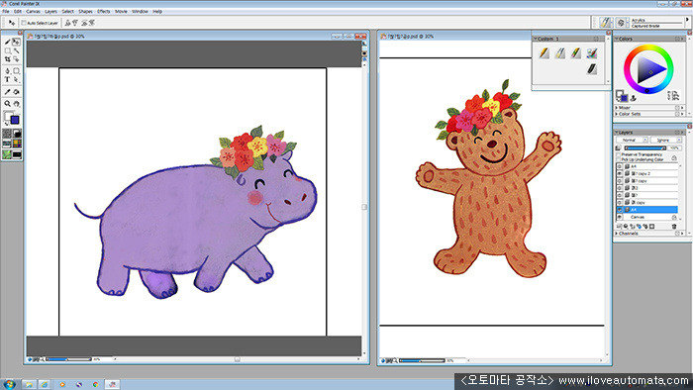Screen dimensions: 693x390
Task: Open the Layers menu
Action: click(x=50, y=12)
